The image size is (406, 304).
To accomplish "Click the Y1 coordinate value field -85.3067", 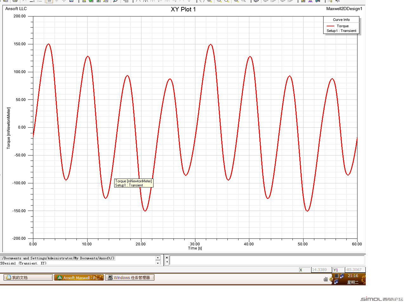I will pyautogui.click(x=355, y=270).
